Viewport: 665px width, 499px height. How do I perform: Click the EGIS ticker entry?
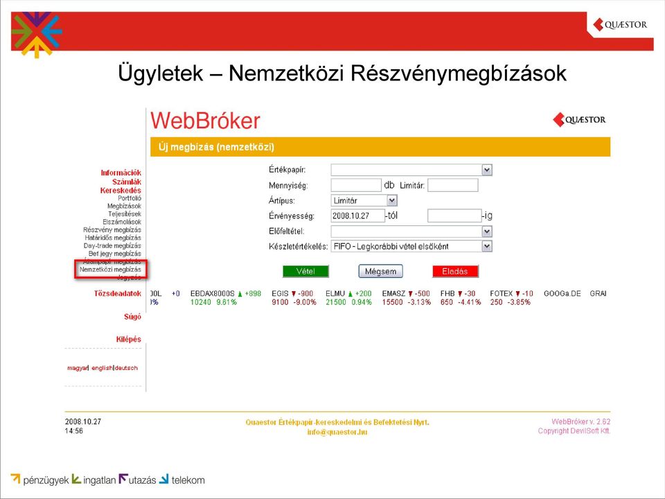pyautogui.click(x=294, y=298)
